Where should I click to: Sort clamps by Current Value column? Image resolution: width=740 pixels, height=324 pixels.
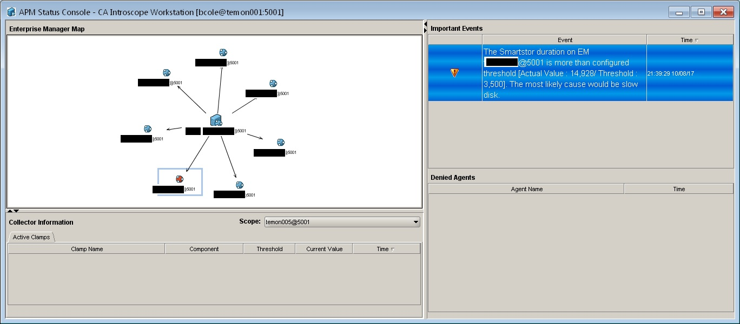324,249
